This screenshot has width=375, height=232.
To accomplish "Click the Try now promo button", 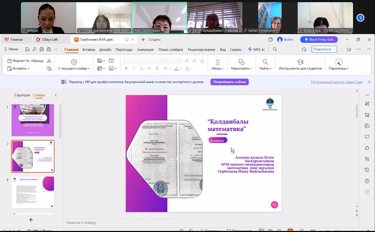I will pos(229,82).
